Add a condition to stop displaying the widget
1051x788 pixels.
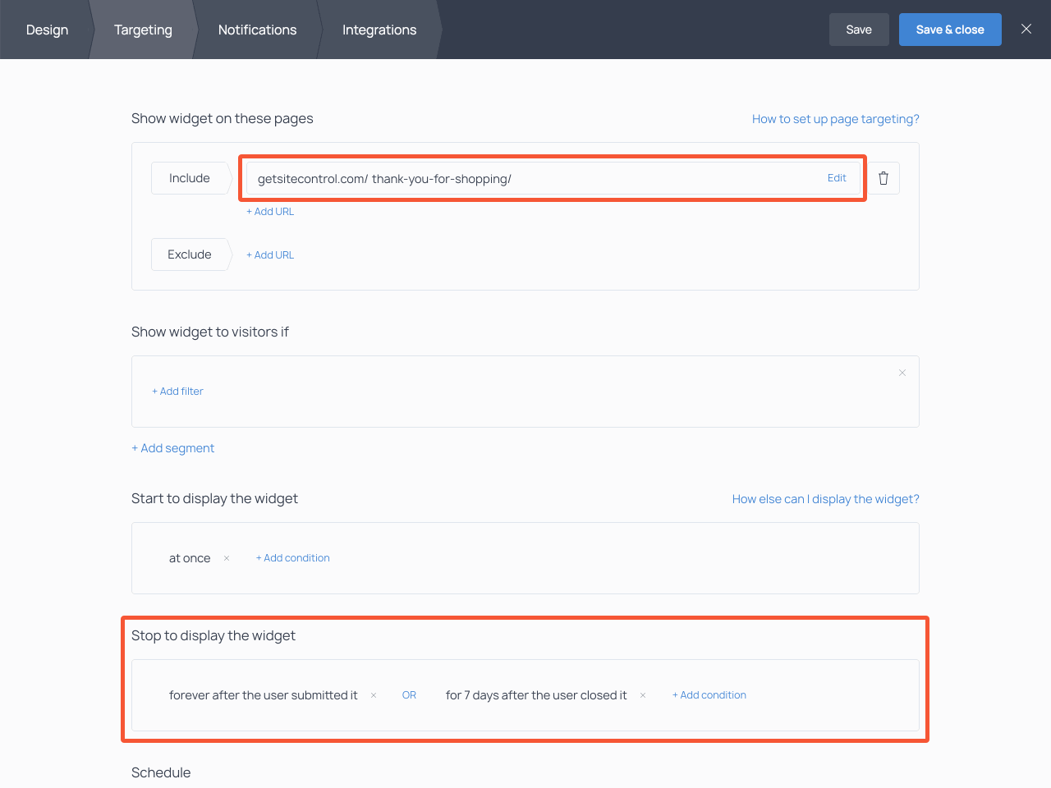709,695
